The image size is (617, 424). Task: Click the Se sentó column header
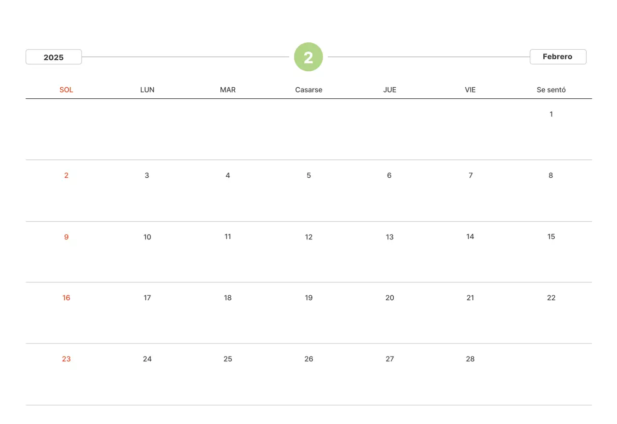tap(551, 90)
